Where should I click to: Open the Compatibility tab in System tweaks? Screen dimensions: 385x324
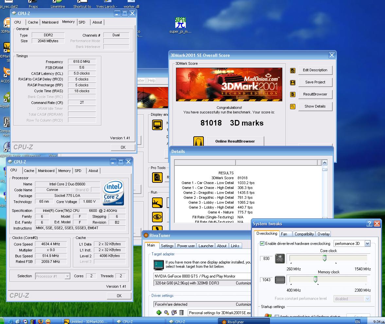point(304,234)
